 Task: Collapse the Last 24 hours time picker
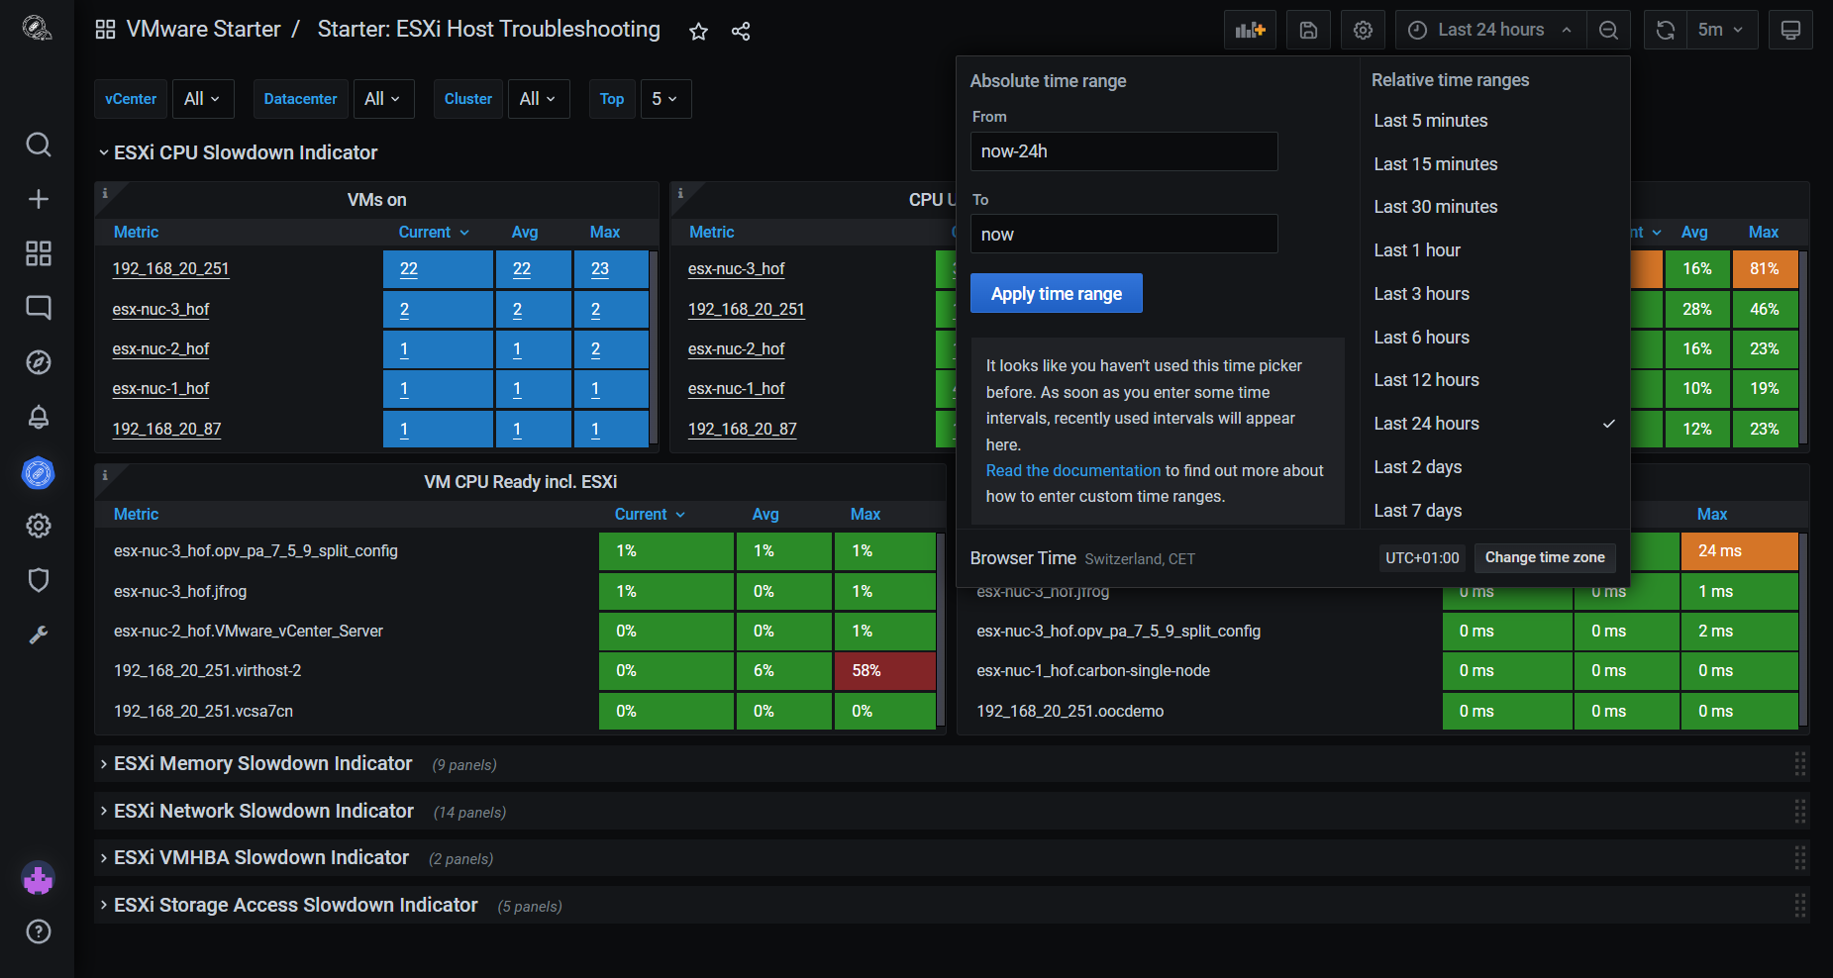(x=1490, y=30)
